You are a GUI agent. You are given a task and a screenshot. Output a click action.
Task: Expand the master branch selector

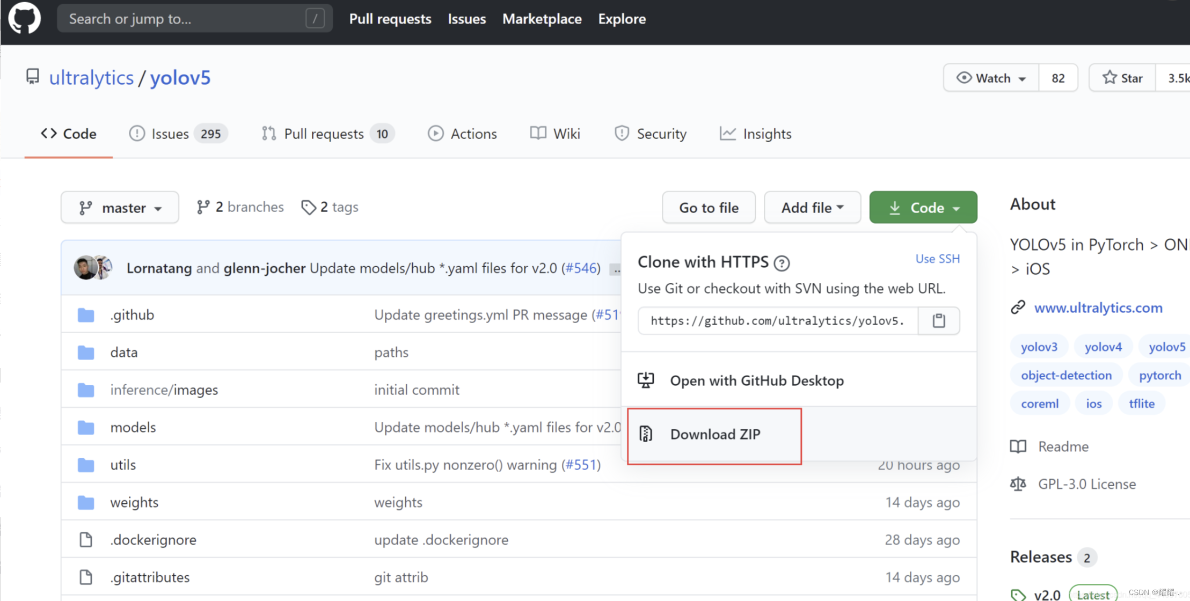pyautogui.click(x=120, y=208)
